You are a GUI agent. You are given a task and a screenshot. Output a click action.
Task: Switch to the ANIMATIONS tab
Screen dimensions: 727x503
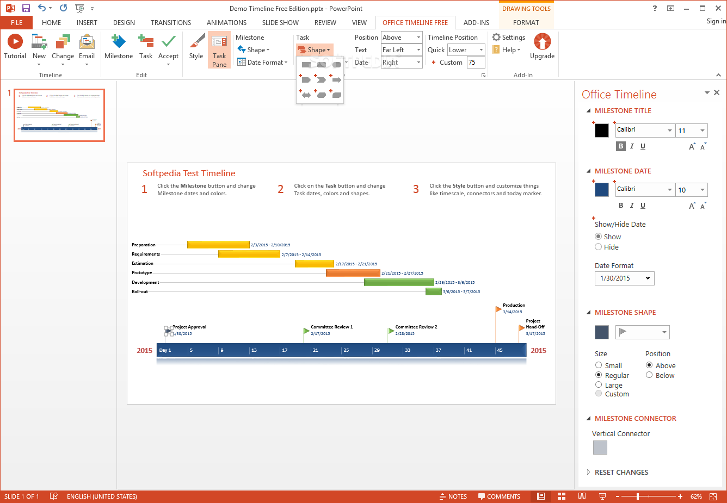coord(226,22)
